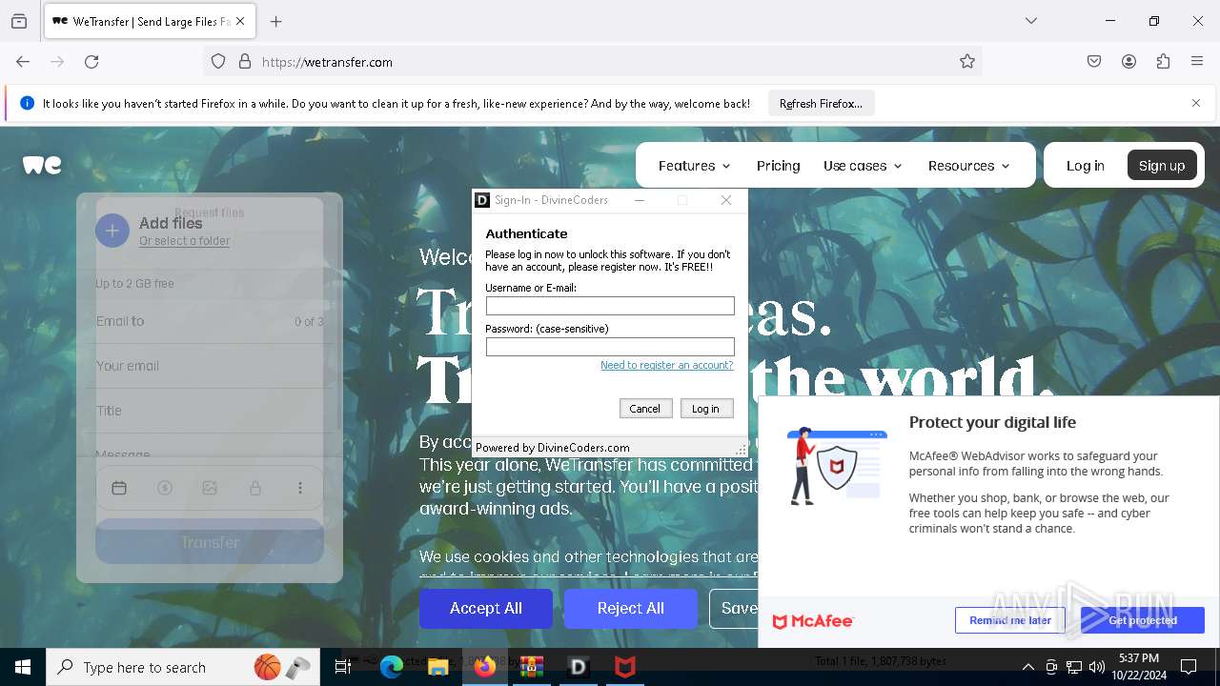Click 'Or select a folder' link
The width and height of the screenshot is (1220, 686).
(185, 241)
